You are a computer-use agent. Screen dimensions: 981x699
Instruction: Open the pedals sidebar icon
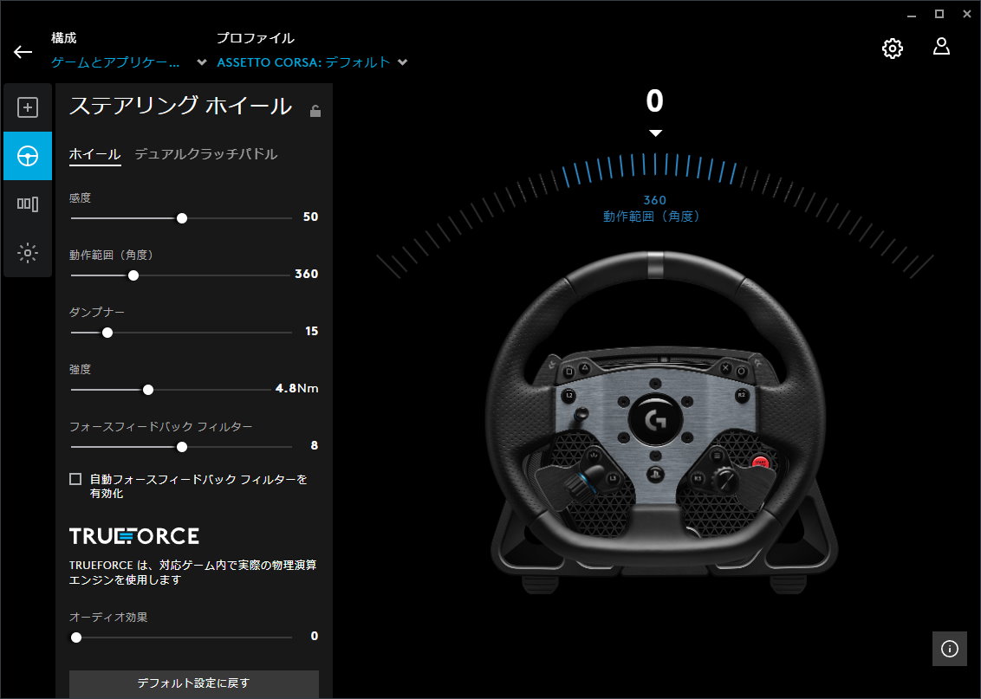pyautogui.click(x=28, y=204)
